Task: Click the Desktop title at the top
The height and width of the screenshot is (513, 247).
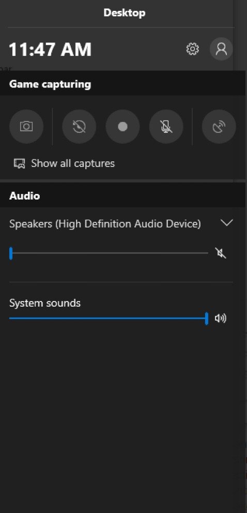Action: tap(125, 13)
